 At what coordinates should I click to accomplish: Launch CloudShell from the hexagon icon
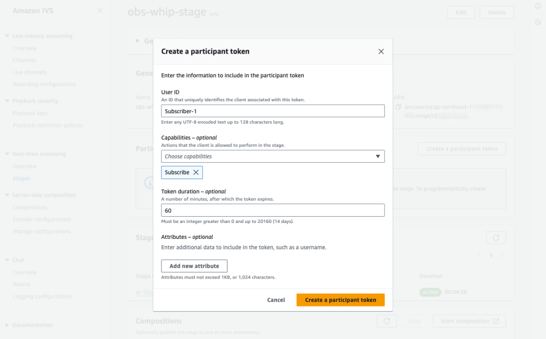click(x=538, y=22)
